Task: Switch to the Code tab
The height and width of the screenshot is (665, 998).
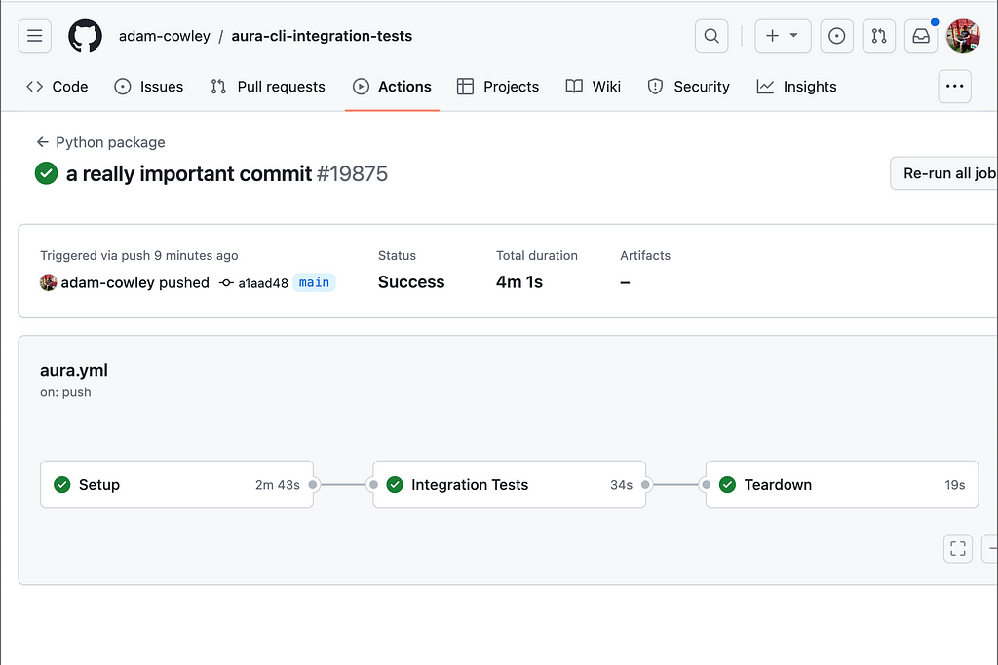Action: 58,87
